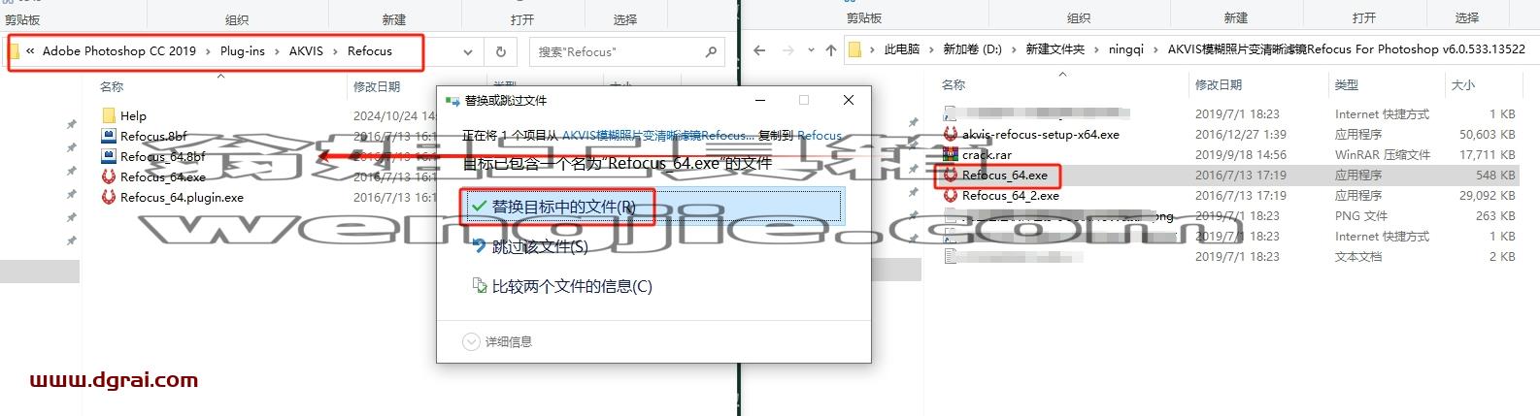1540x416 pixels.
Task: Click the 50,603 KB size value
Action: 1487,134
